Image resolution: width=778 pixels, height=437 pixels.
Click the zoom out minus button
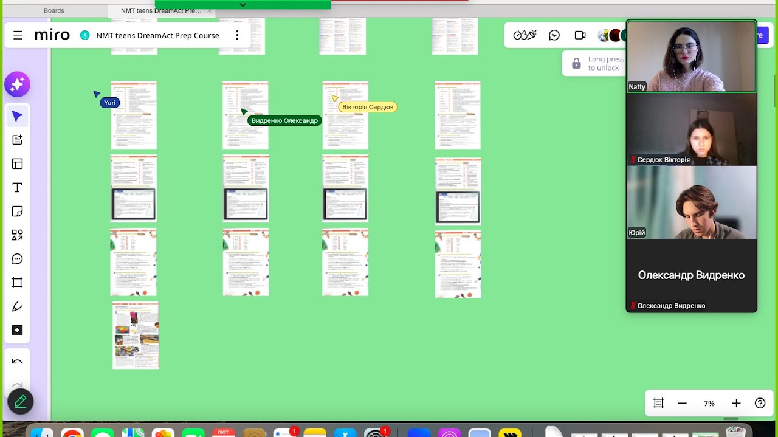click(682, 403)
